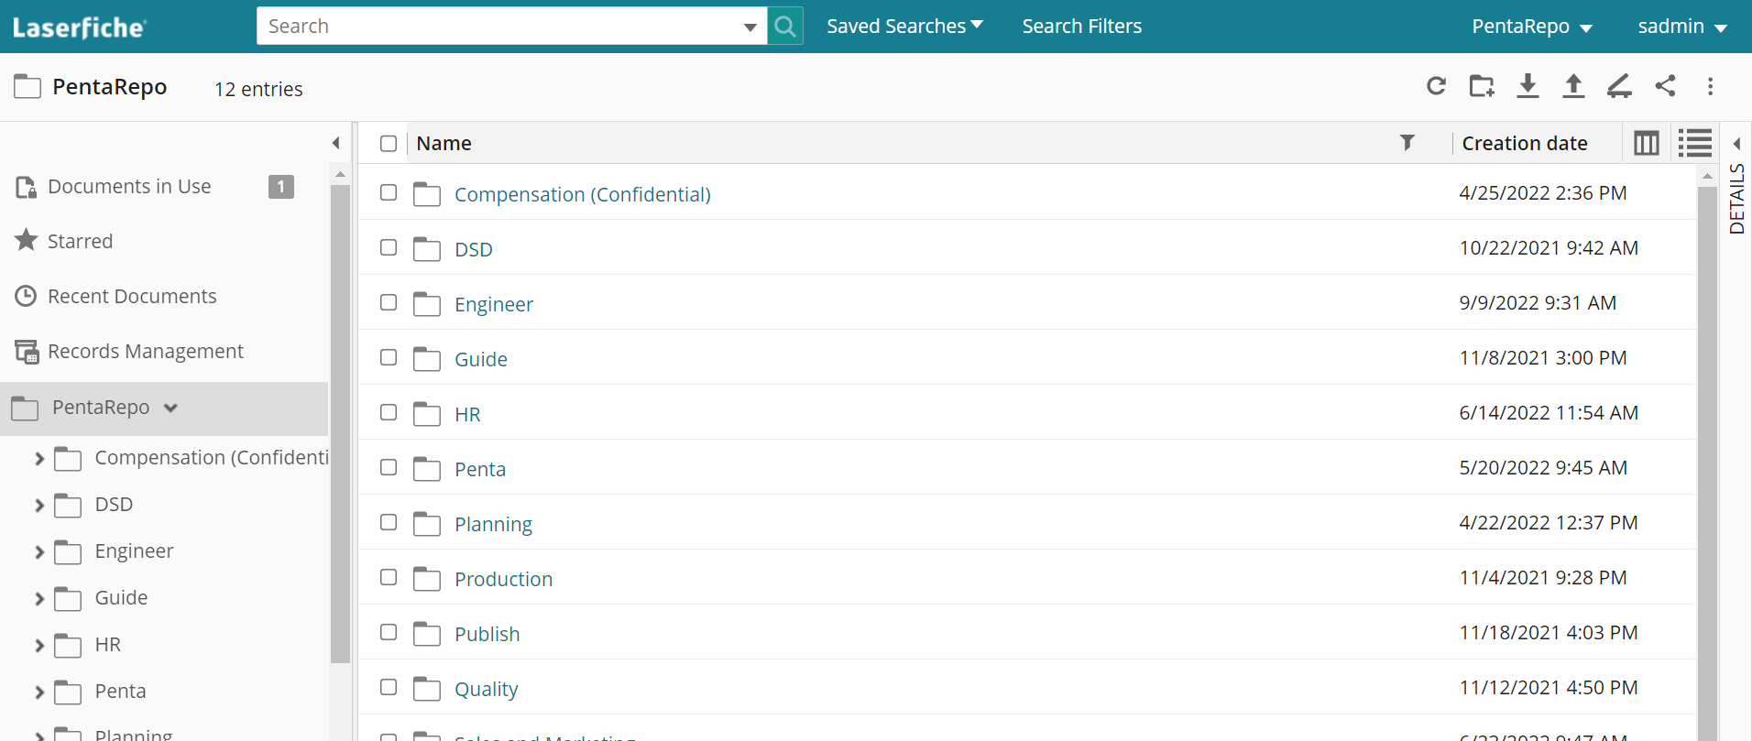Screen dimensions: 1752x741
Task: Open Starred items in sidebar
Action: point(80,241)
